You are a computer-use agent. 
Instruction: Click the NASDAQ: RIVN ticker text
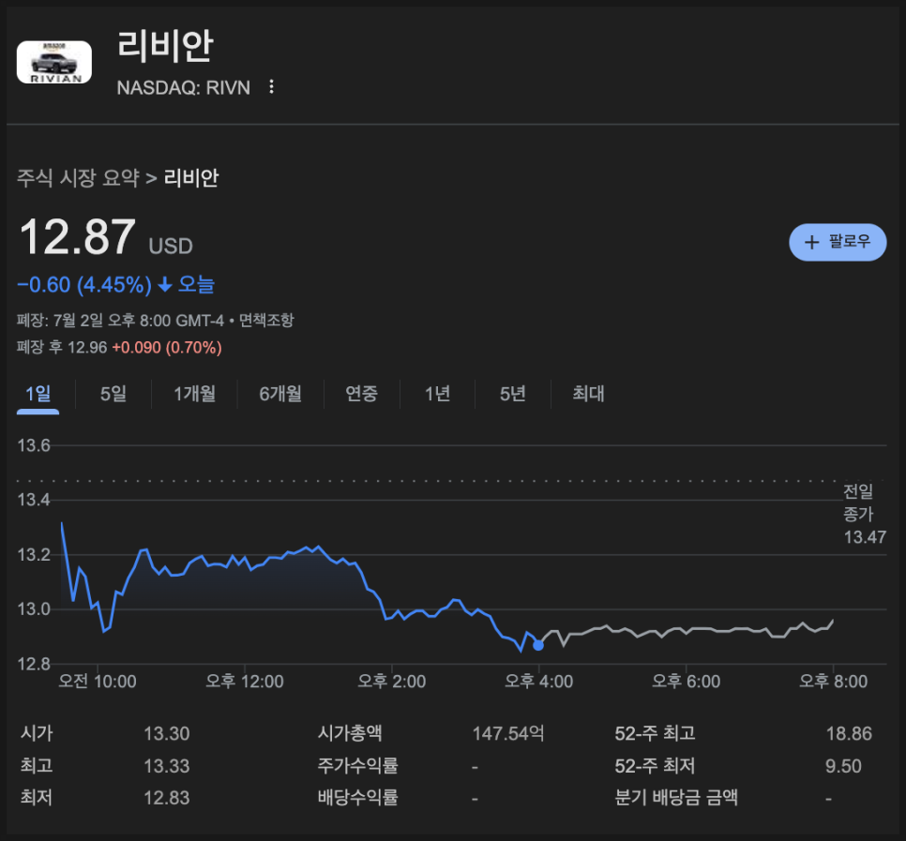click(x=184, y=88)
